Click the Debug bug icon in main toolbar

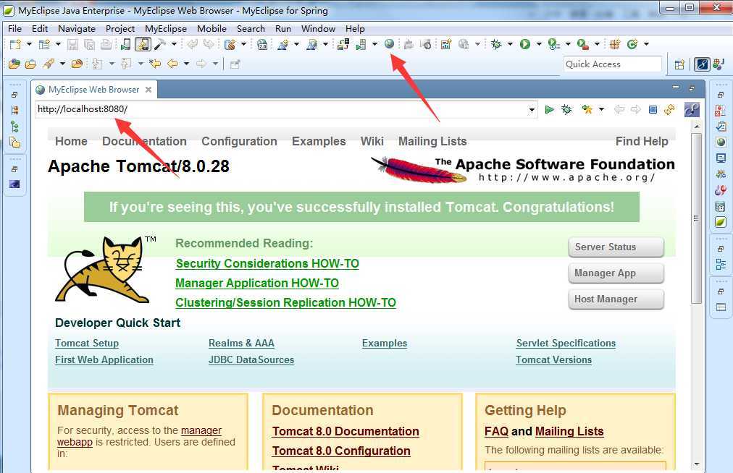click(x=496, y=44)
